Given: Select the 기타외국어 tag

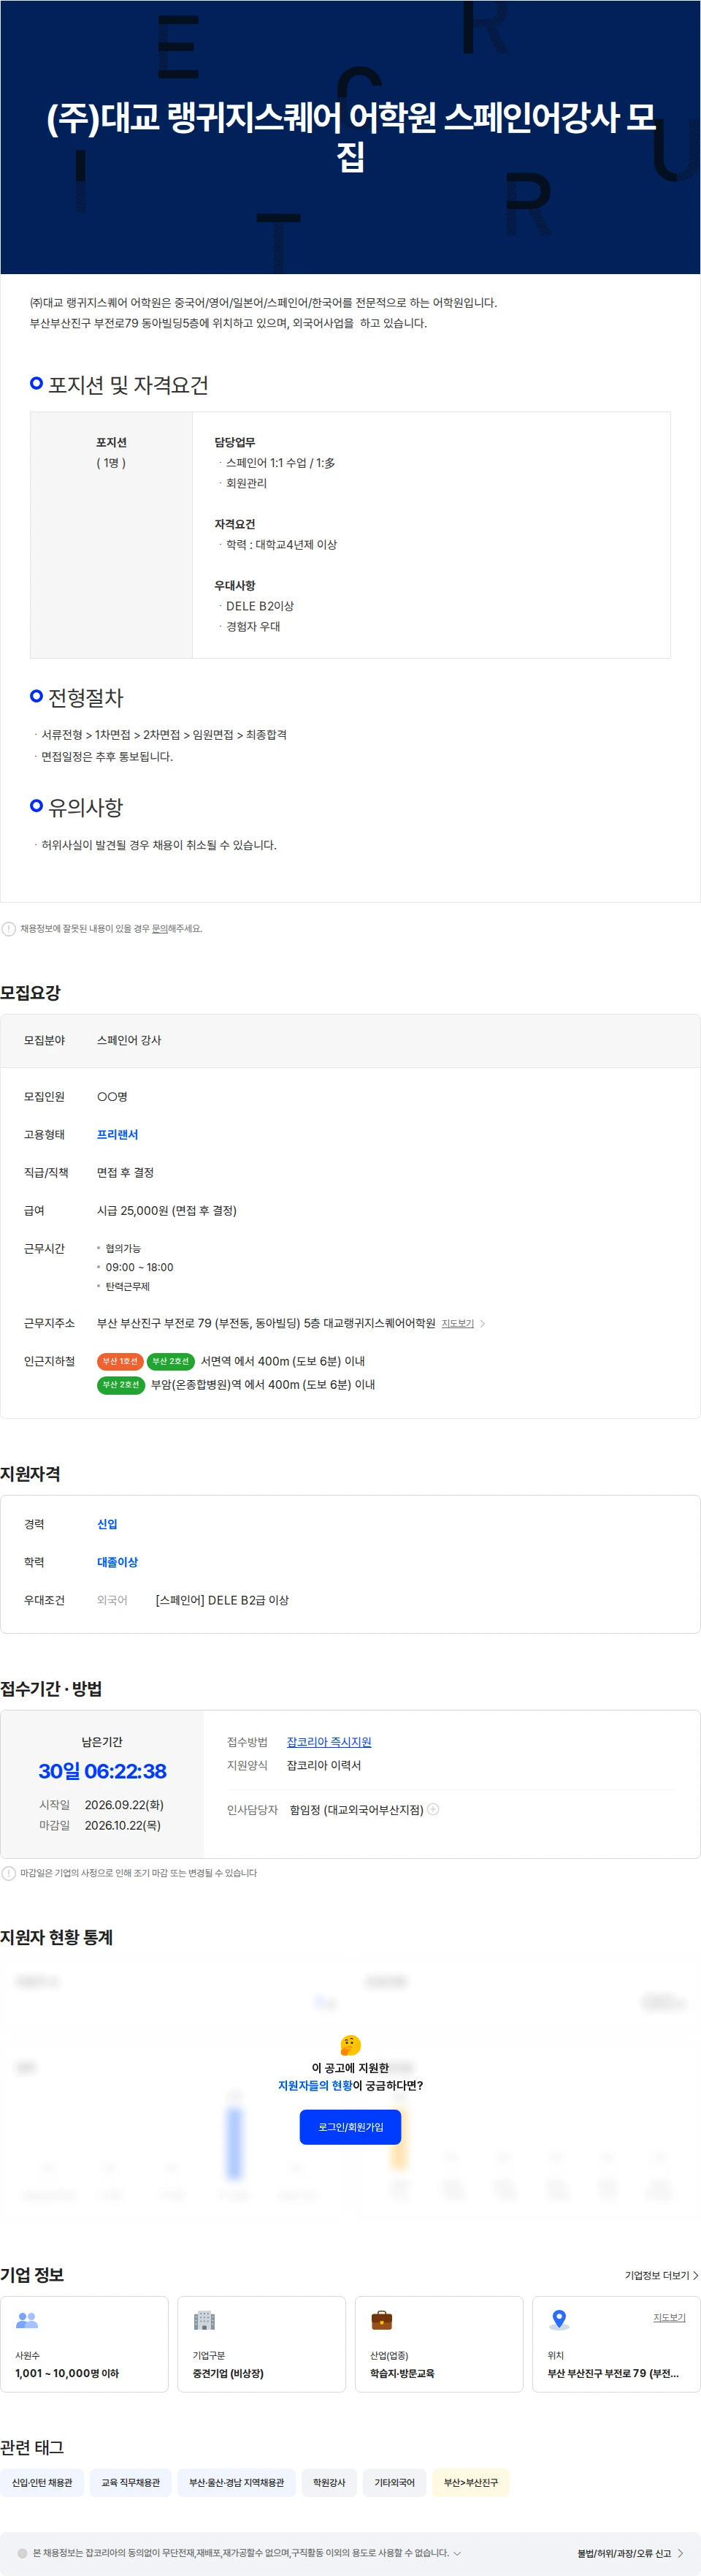Looking at the screenshot, I should [394, 2482].
